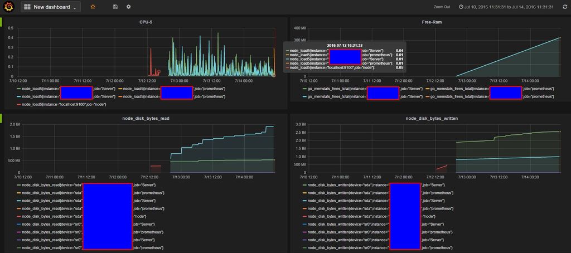The image size is (571, 253).
Task: Select yellow node_disk_bytes_written sda prometheus legend entry
Action: pyautogui.click(x=378, y=193)
